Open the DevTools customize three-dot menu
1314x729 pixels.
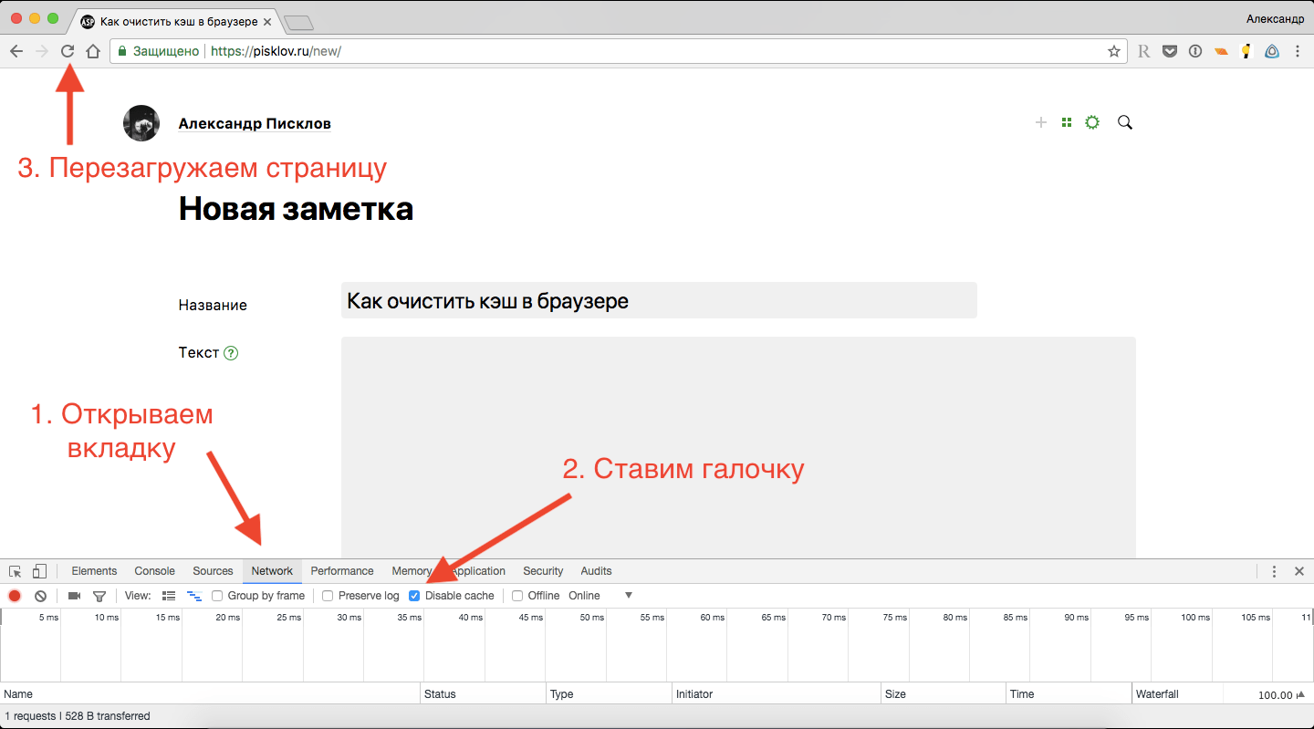tap(1275, 571)
